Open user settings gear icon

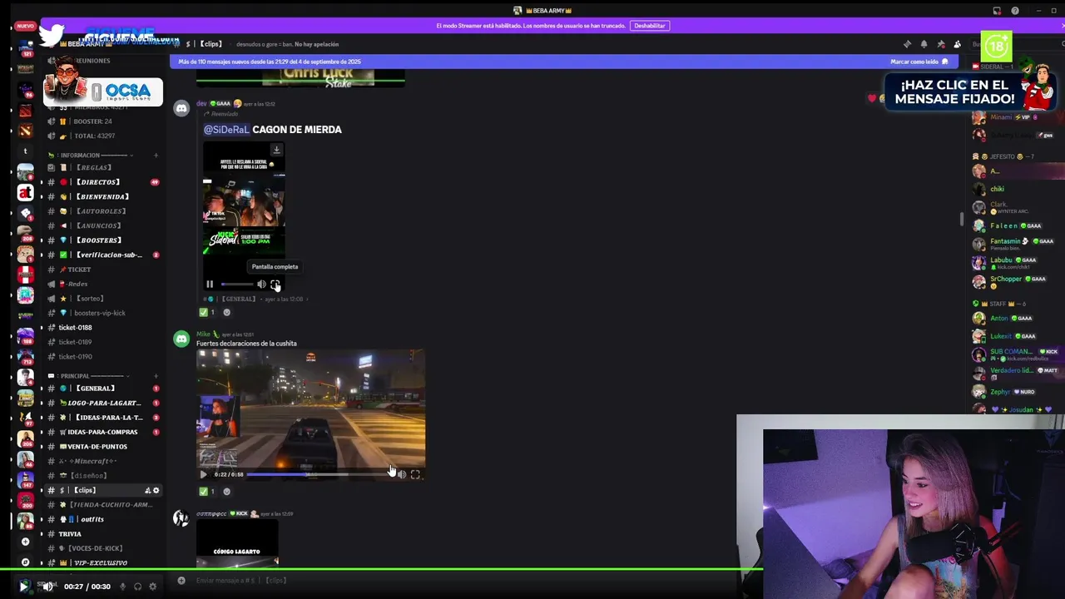click(152, 587)
